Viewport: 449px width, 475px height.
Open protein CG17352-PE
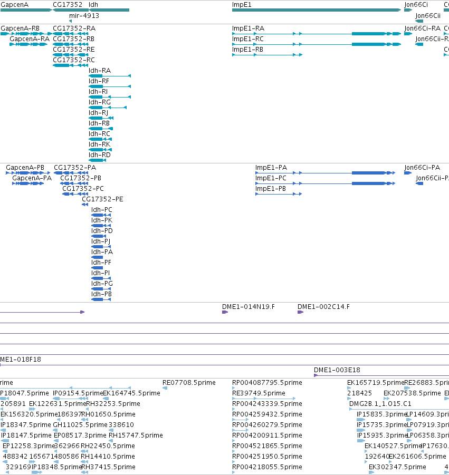(85, 205)
